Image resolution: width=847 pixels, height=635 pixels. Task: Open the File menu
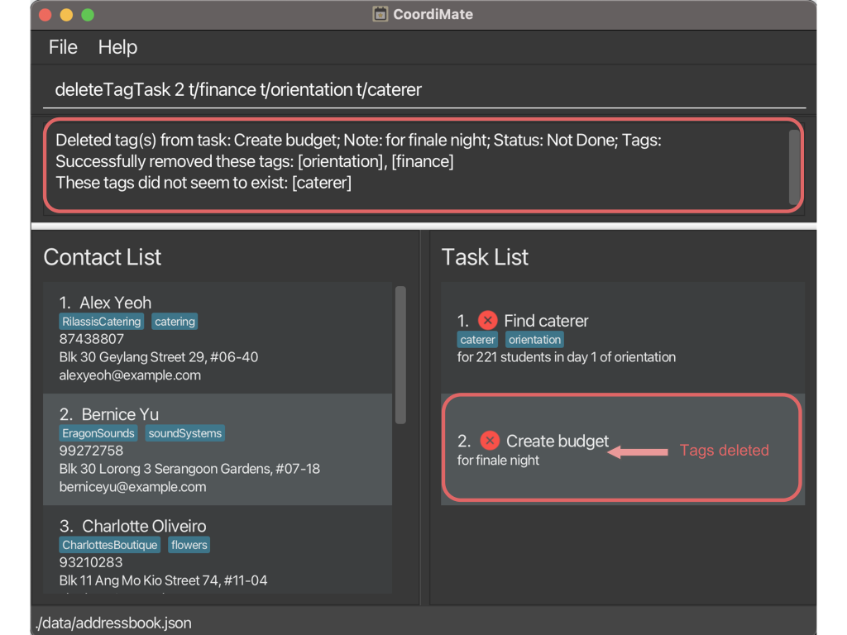[63, 47]
